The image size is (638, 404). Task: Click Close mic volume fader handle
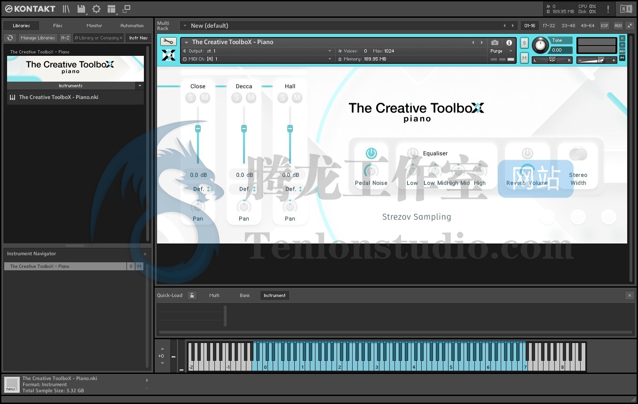point(198,129)
